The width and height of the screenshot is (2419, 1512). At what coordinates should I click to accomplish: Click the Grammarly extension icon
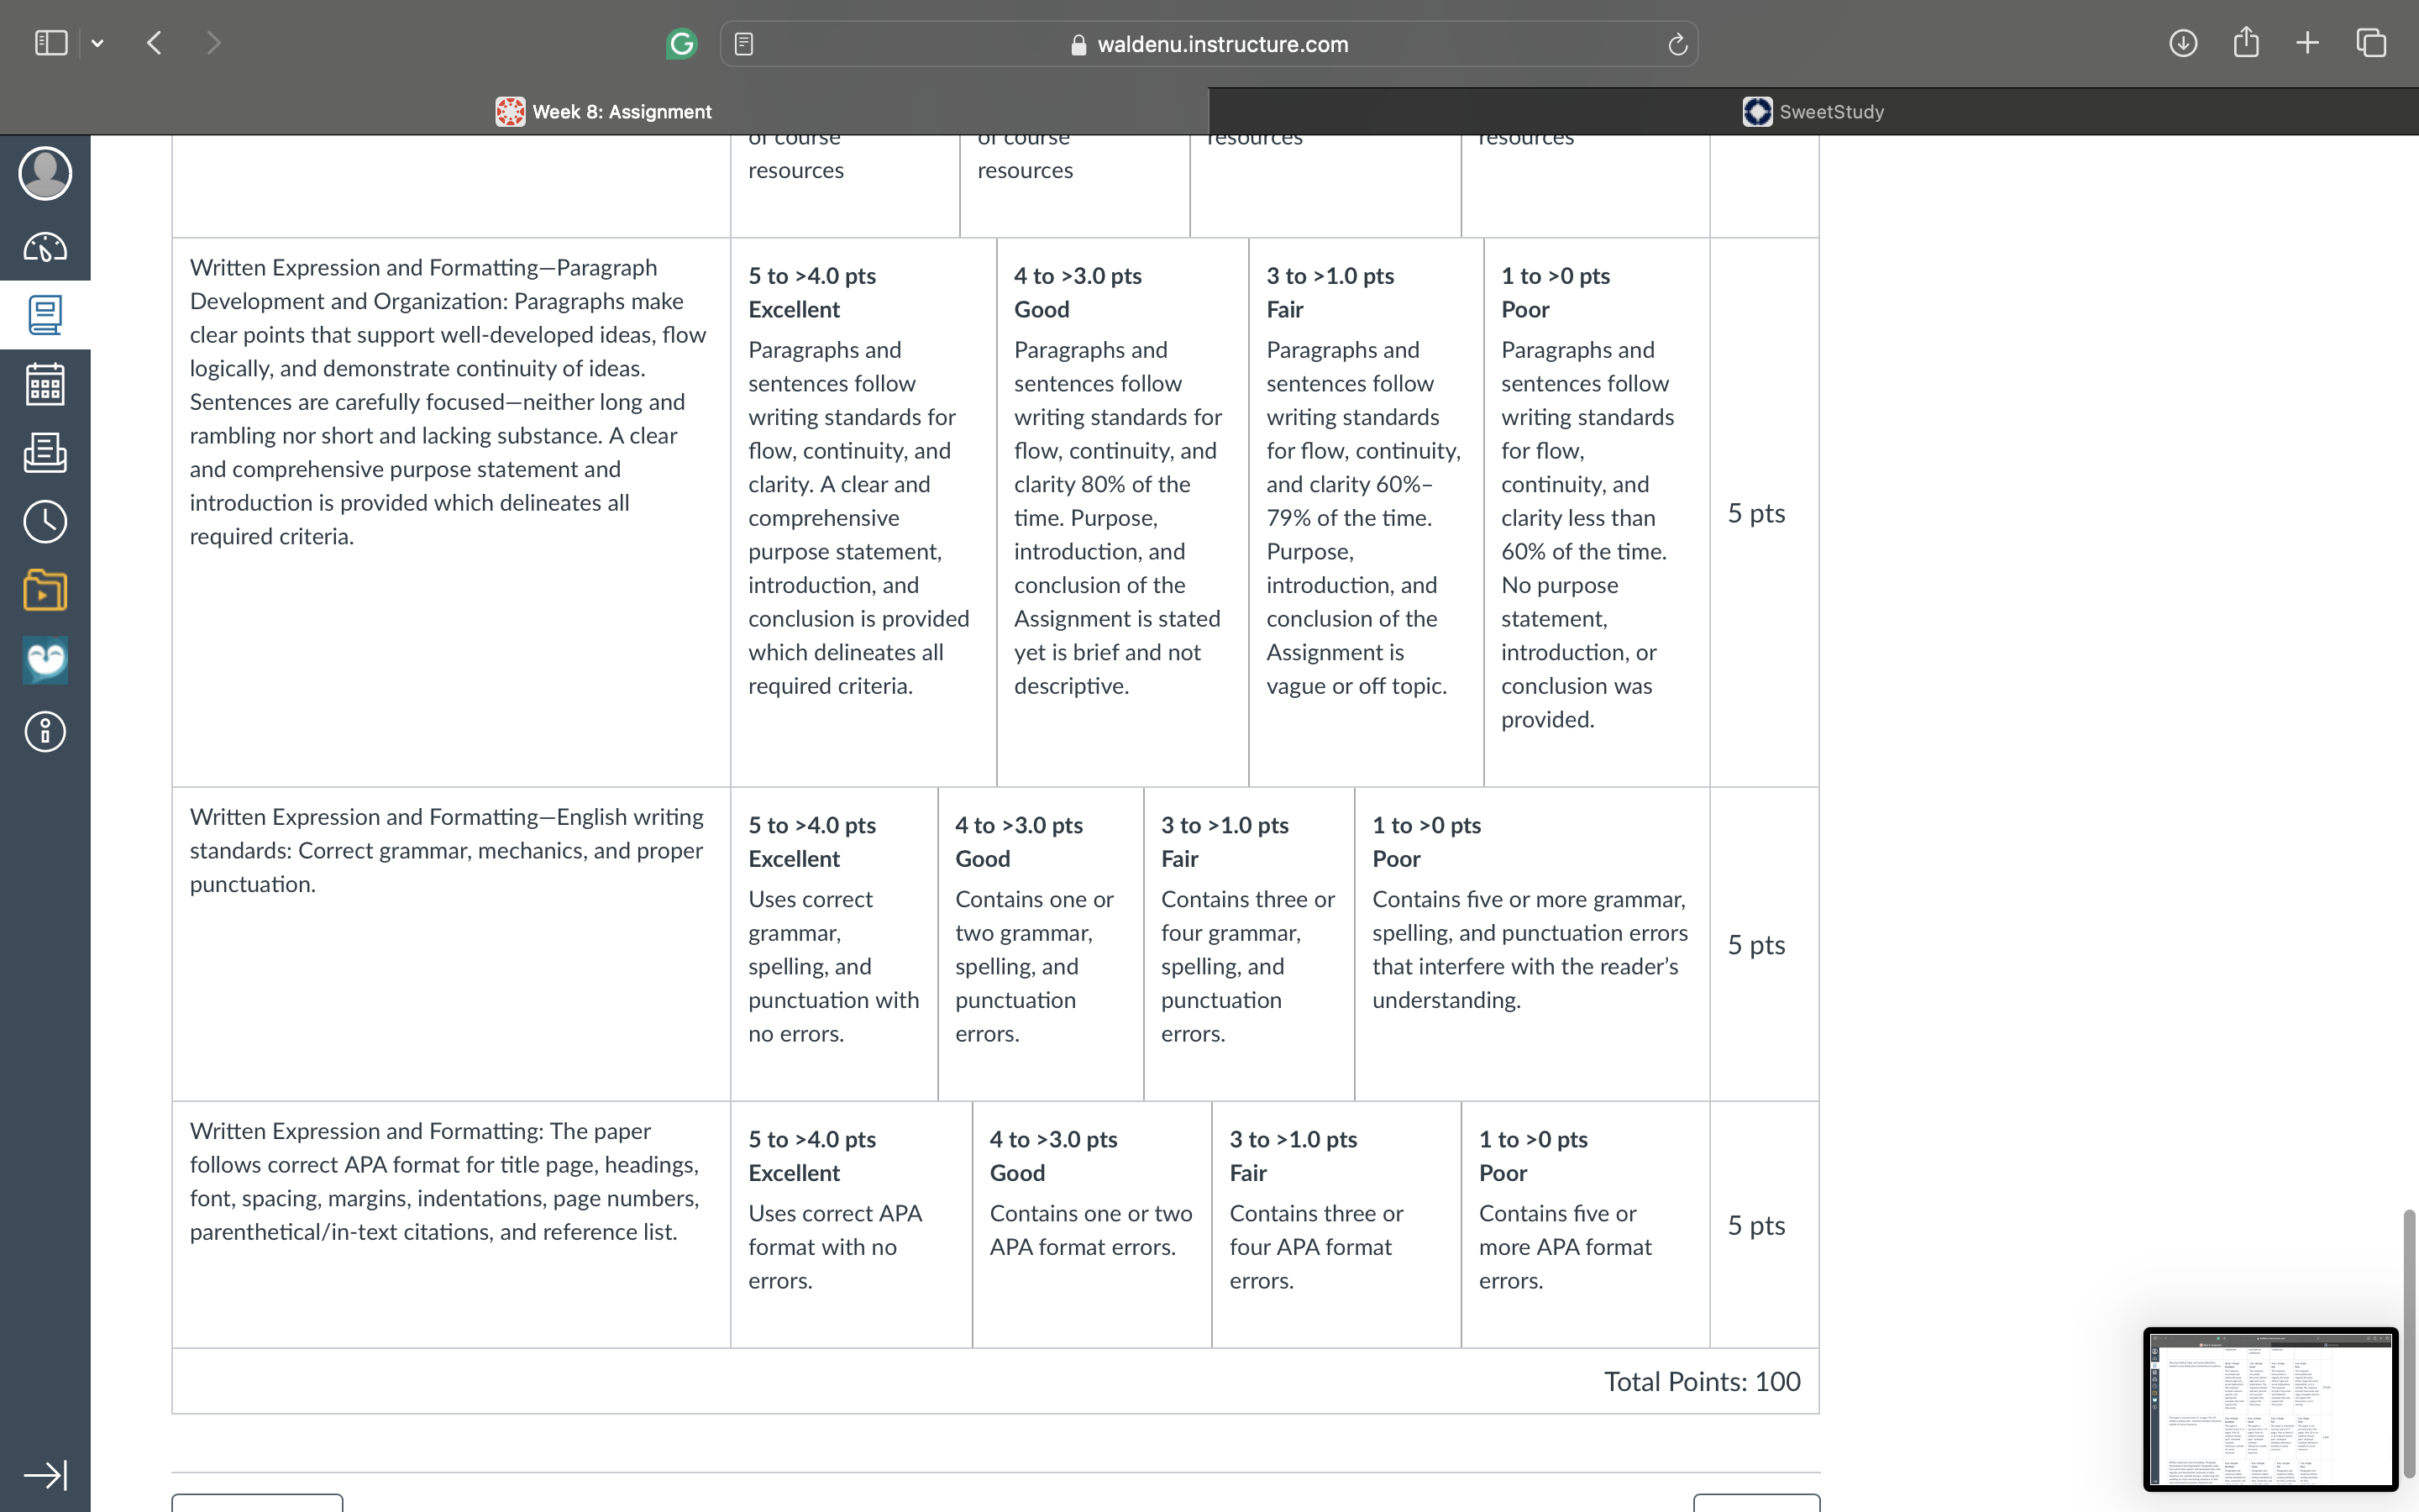click(682, 44)
